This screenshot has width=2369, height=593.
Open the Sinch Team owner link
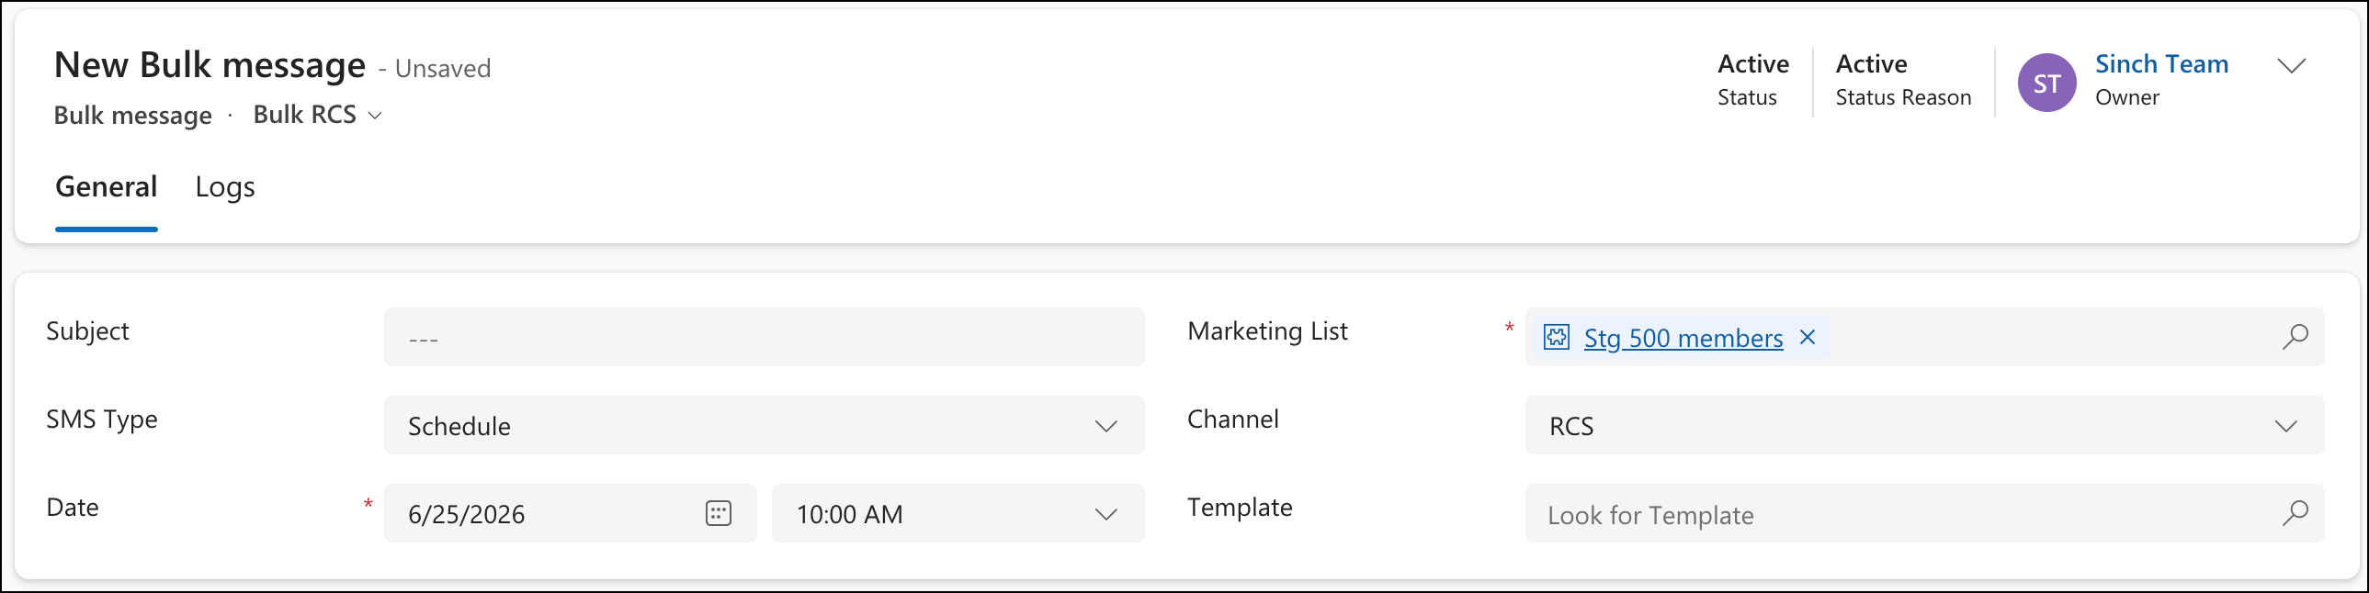(2161, 63)
